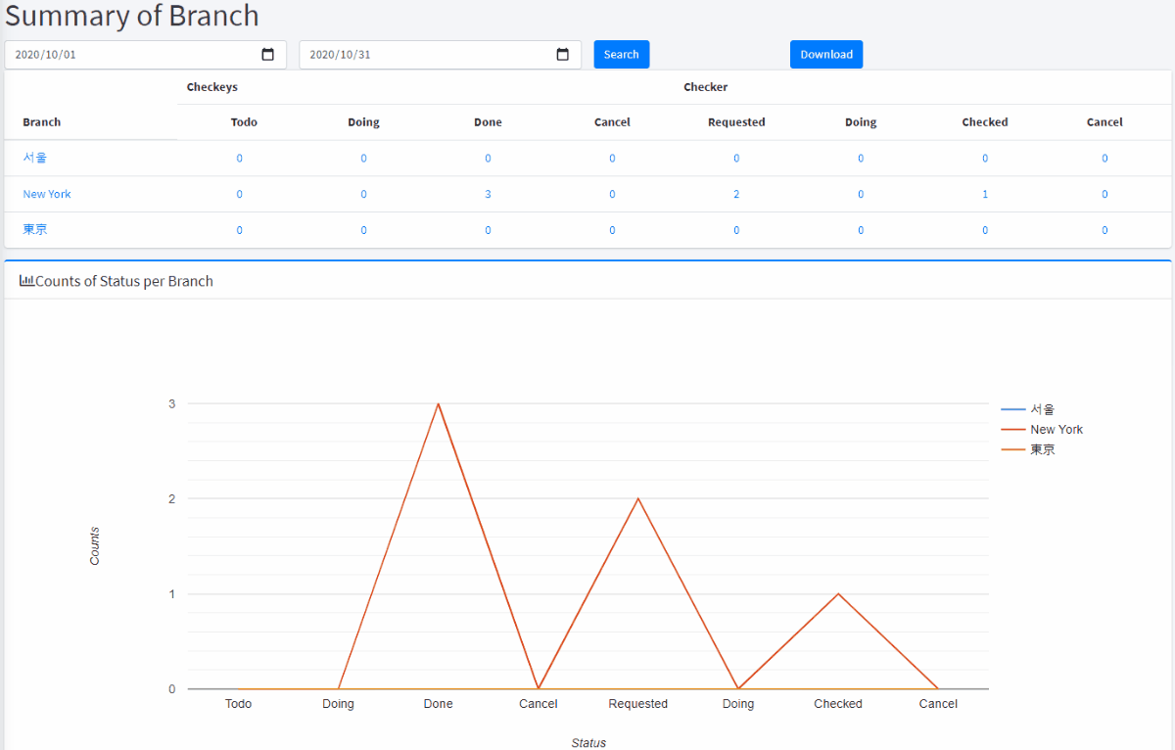Click the bar chart icon beside Counts of Status

26,281
